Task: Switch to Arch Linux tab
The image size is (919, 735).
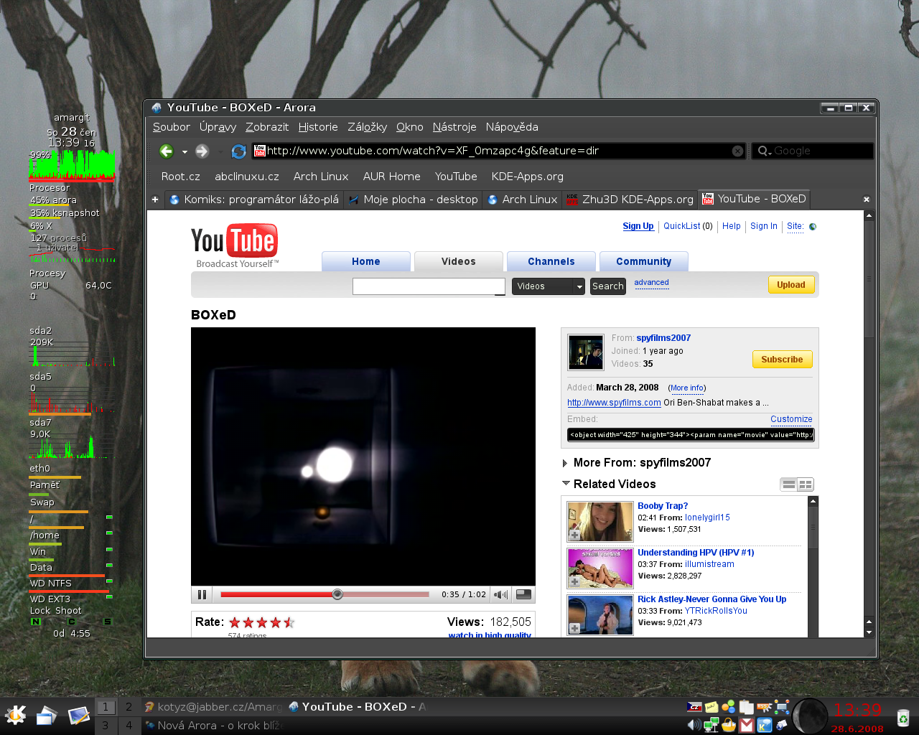Action: click(522, 200)
